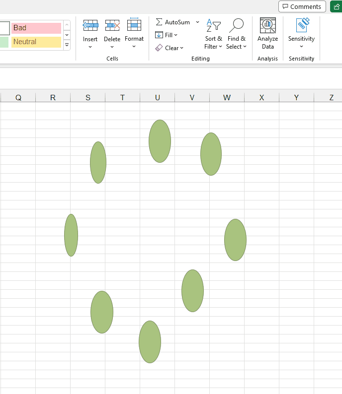This screenshot has width=342, height=394.
Task: Expand the Fill dropdown menu
Action: (166, 35)
